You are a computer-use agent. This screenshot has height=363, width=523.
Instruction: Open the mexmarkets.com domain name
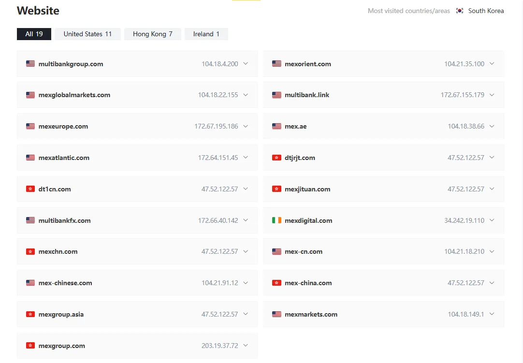[x=311, y=314]
